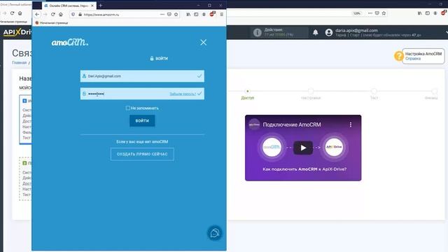Go back in the amoCRM browser window
The height and width of the screenshot is (252, 448).
tap(37, 14)
